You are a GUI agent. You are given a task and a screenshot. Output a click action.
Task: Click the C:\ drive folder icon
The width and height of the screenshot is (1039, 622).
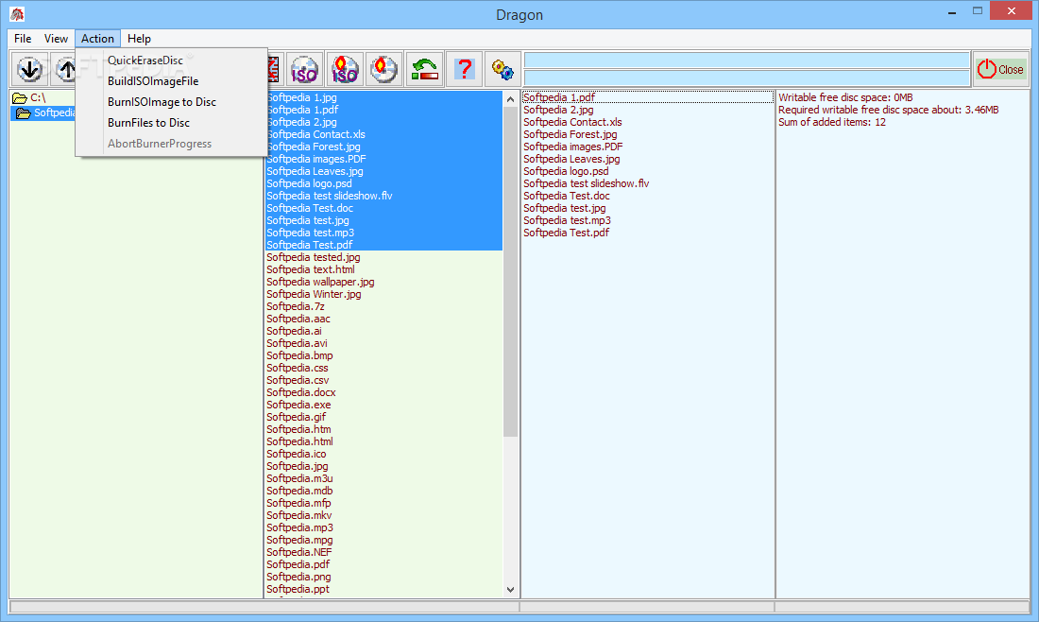pos(20,98)
